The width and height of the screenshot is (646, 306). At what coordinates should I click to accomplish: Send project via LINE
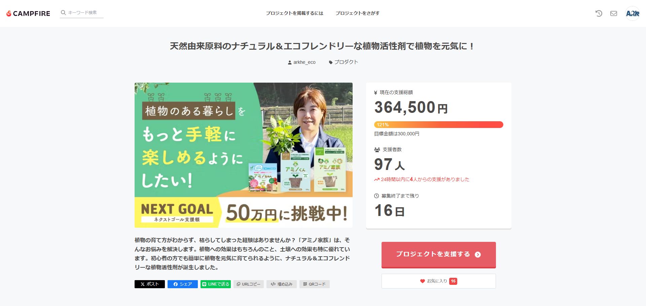coord(216,284)
